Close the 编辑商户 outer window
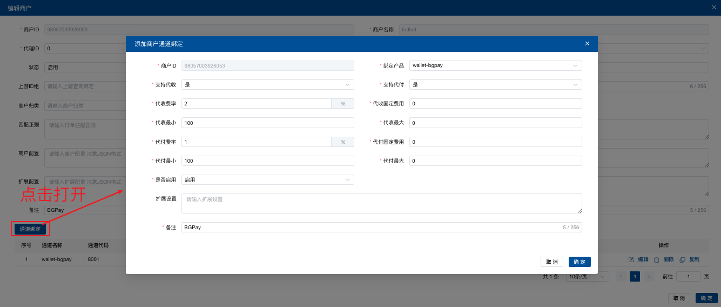This screenshot has height=307, width=721. (x=714, y=8)
